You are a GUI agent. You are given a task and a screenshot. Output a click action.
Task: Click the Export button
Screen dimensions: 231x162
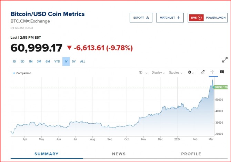point(141,18)
